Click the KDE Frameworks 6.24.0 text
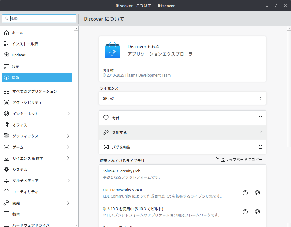 tap(122, 190)
